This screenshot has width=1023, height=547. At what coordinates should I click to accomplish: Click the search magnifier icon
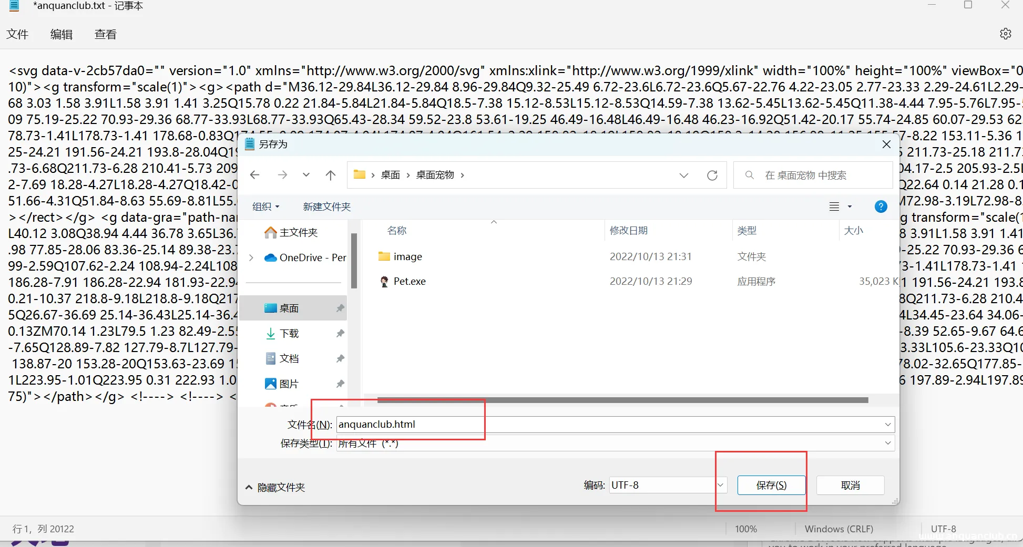click(x=749, y=175)
